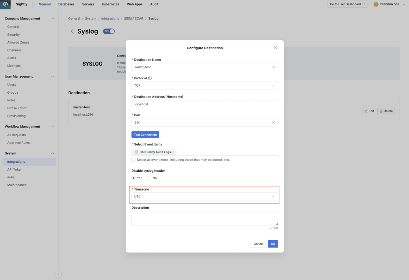Toggle the Syslog ON switch
The image size is (409, 280).
coord(109,31)
